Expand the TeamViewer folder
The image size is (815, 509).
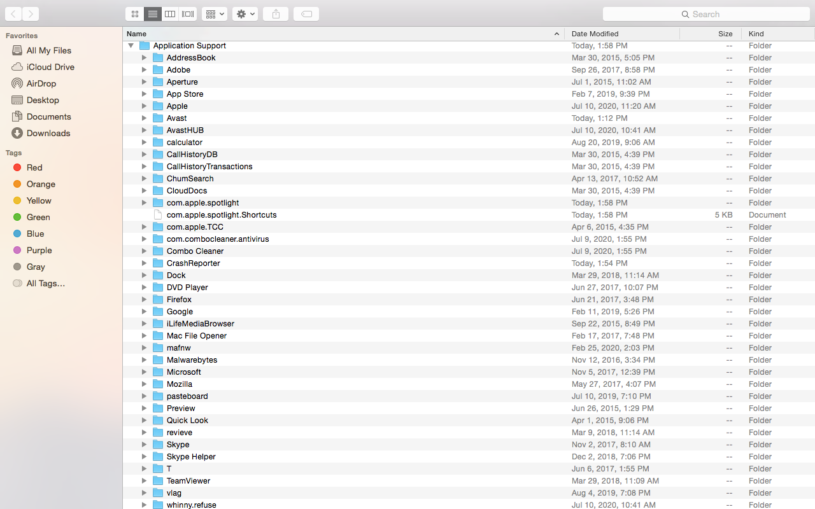point(144,481)
